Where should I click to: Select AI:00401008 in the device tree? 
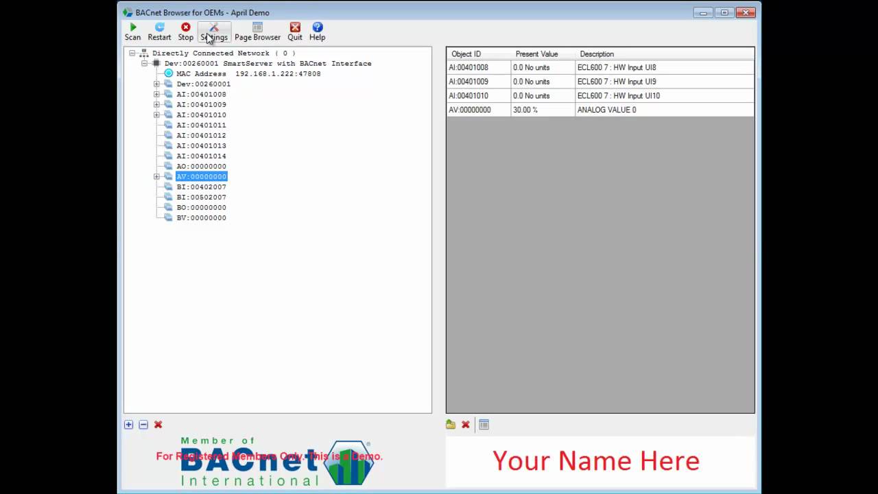coord(201,94)
